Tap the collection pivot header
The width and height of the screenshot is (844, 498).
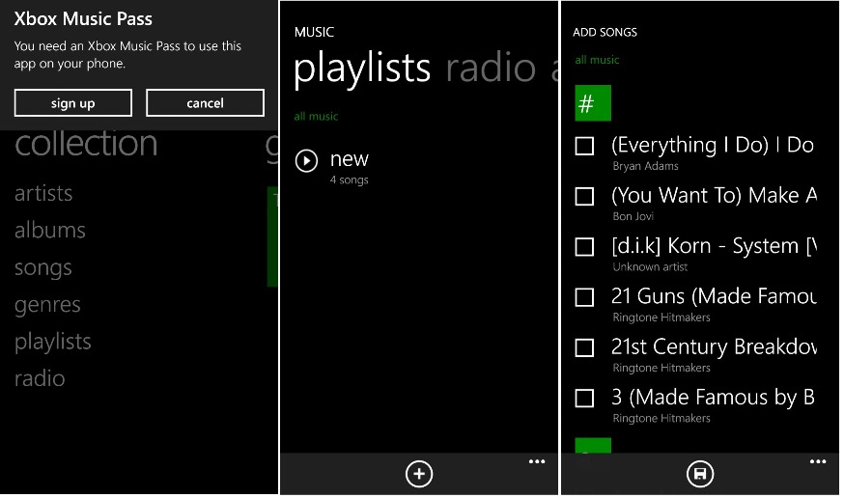click(86, 144)
